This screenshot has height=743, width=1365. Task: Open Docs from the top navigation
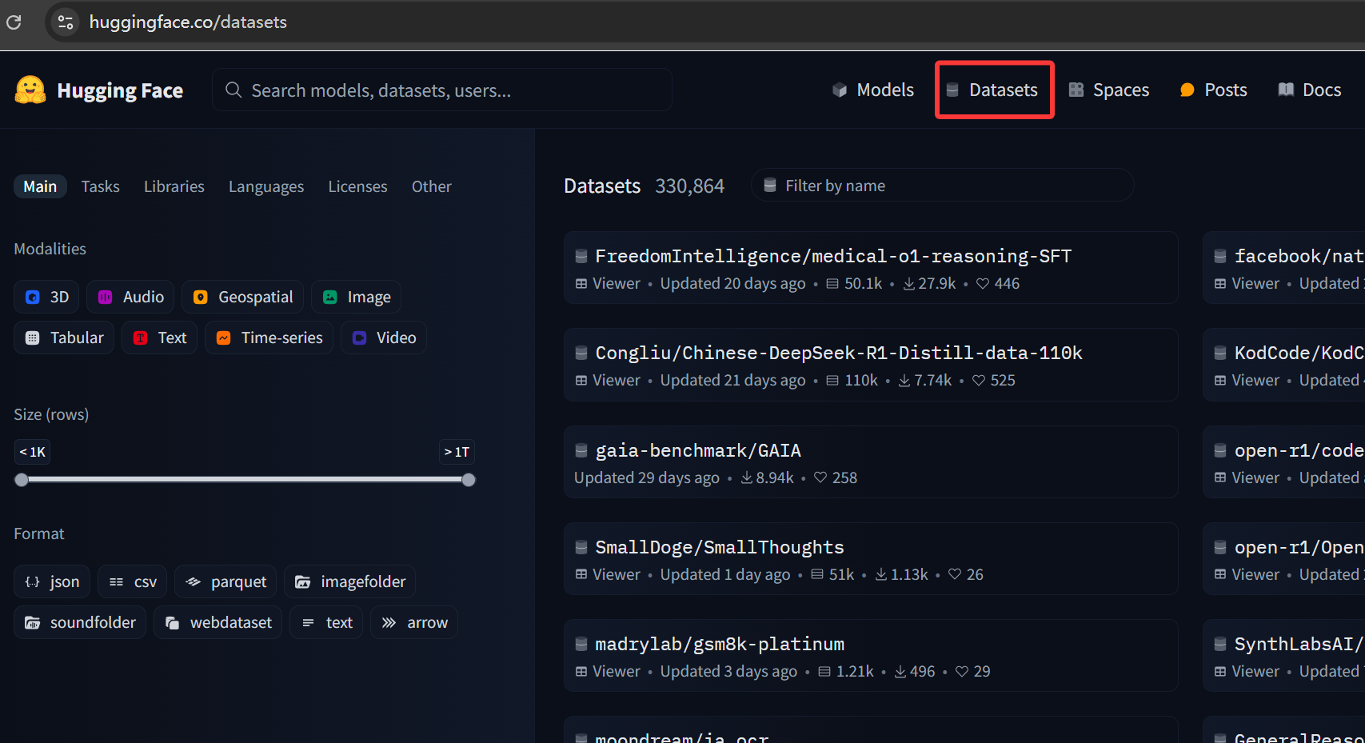[x=1310, y=90]
